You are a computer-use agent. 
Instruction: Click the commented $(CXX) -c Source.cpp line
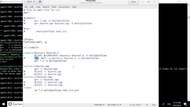[42, 72]
